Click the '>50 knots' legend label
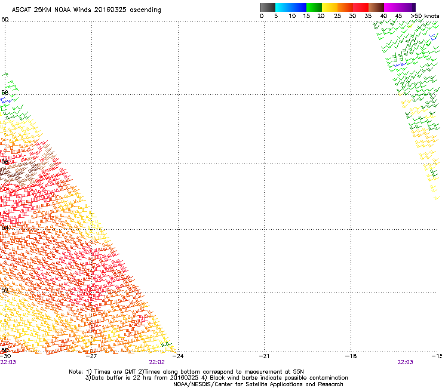Image resolution: width=442 pixels, height=388 pixels. pos(425,16)
